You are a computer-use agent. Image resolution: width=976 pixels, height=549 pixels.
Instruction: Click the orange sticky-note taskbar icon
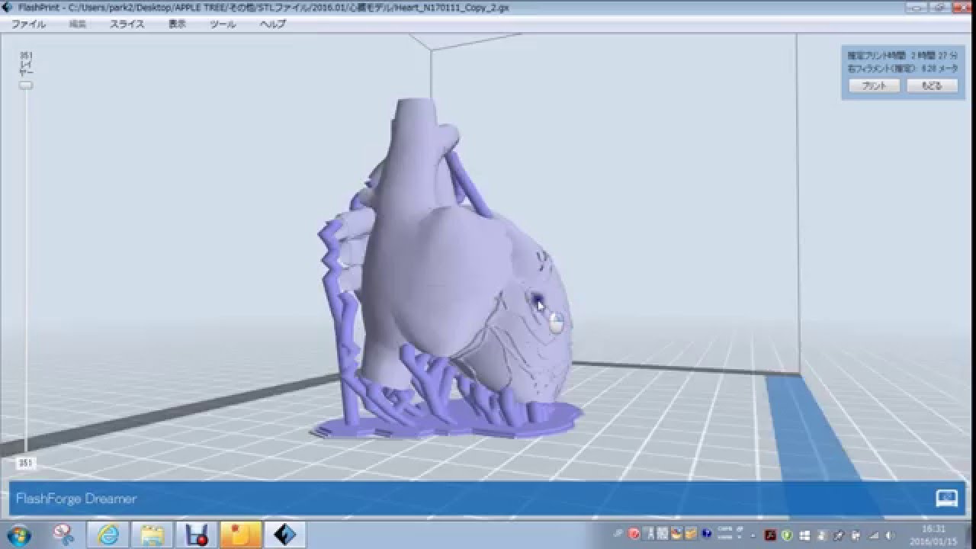pos(241,534)
